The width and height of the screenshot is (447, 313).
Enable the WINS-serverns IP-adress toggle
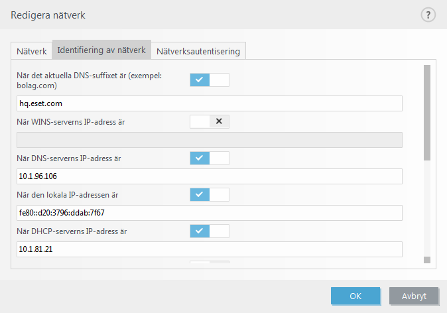click(x=209, y=121)
